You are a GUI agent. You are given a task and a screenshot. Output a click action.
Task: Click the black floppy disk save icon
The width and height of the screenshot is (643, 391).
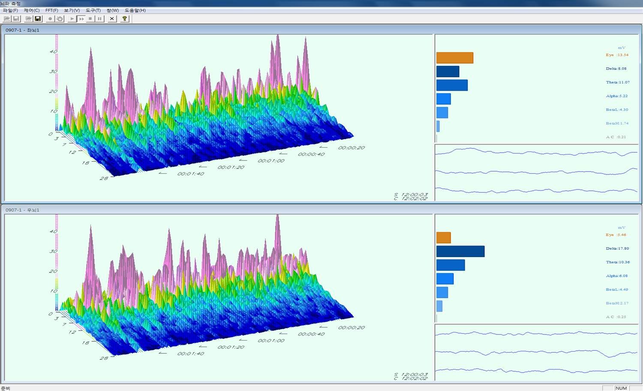38,19
